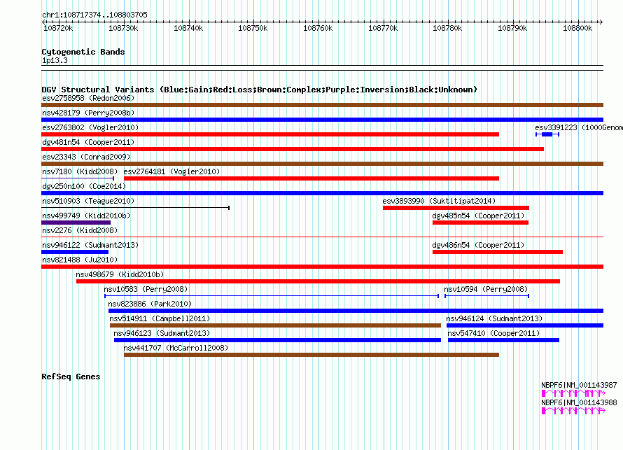This screenshot has height=450, width=623.
Task: Select the dgv250n100 (Coe2014) blue bar
Action: pyautogui.click(x=322, y=193)
